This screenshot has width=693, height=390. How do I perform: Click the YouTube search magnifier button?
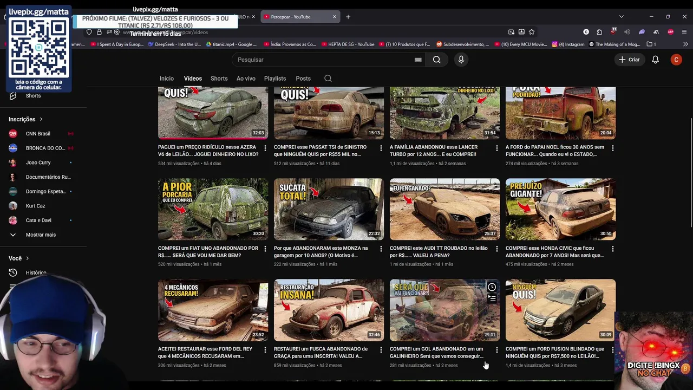(x=436, y=60)
